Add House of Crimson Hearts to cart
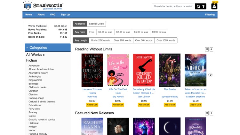 [x=92, y=105]
